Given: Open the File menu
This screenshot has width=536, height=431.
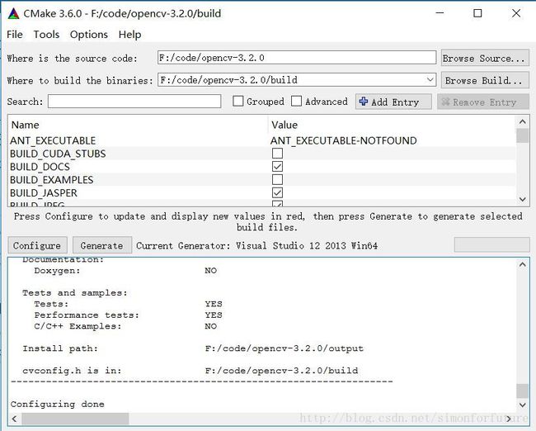Looking at the screenshot, I should tap(15, 35).
